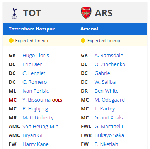Open Bukayo Saka player link
The height and width of the screenshot is (149, 150).
point(109,135)
